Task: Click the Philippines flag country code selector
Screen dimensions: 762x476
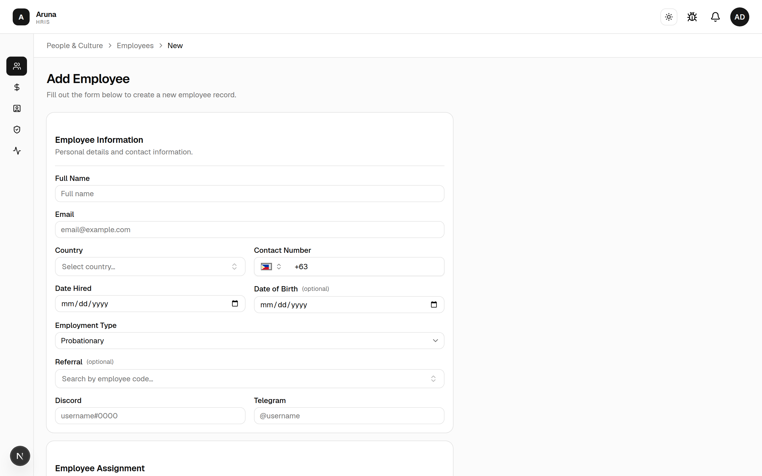Action: pyautogui.click(x=271, y=267)
